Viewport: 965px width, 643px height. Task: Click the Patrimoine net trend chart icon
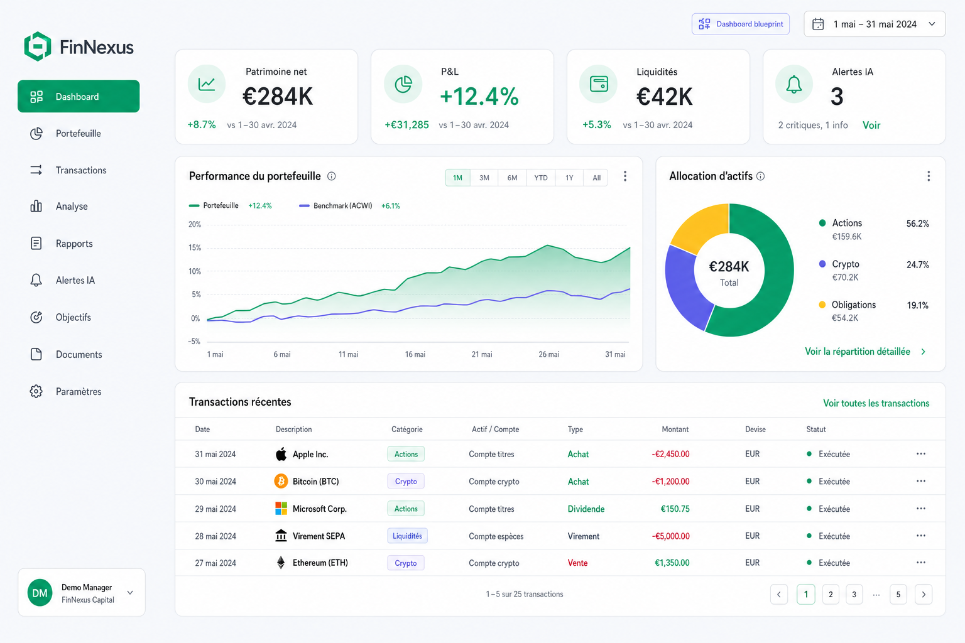207,84
